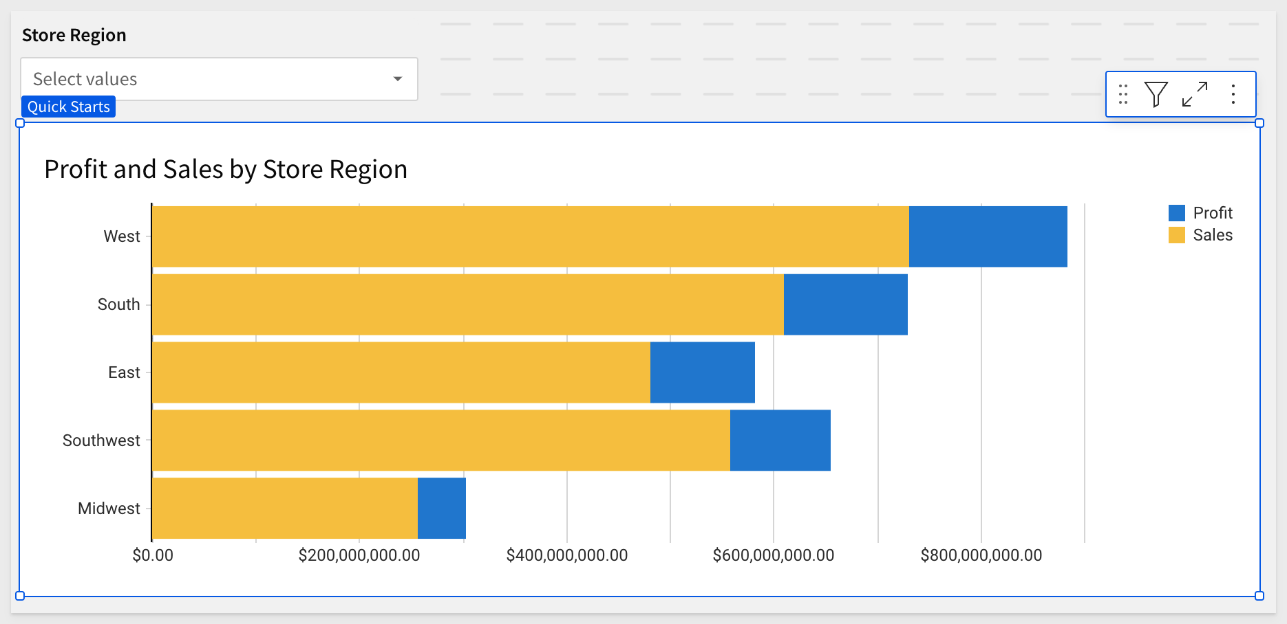Image resolution: width=1287 pixels, height=624 pixels.
Task: Click the Sales label in the legend
Action: pos(1213,235)
